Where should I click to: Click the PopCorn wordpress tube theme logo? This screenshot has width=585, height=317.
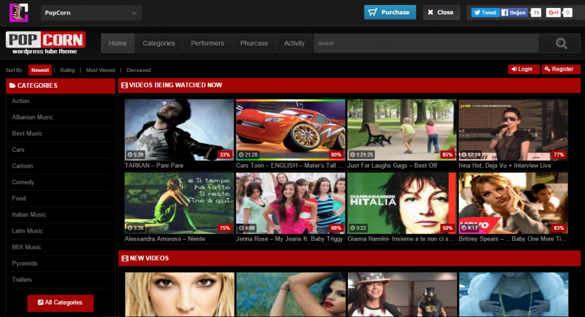coord(46,43)
